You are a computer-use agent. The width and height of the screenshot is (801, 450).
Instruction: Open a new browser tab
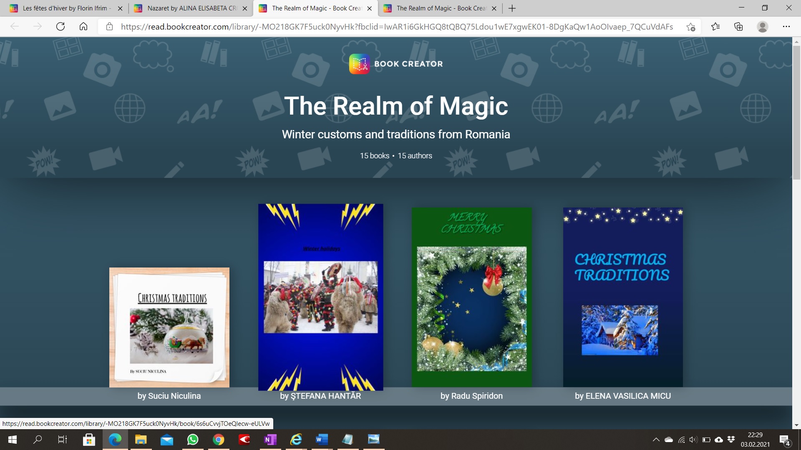coord(512,8)
